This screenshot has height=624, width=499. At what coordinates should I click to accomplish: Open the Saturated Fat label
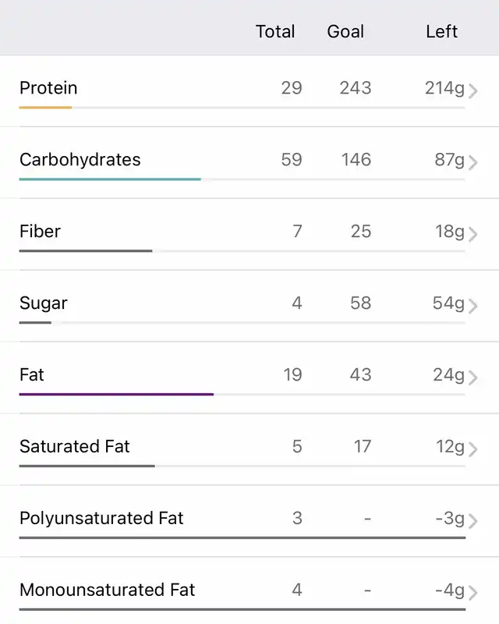[75, 447]
